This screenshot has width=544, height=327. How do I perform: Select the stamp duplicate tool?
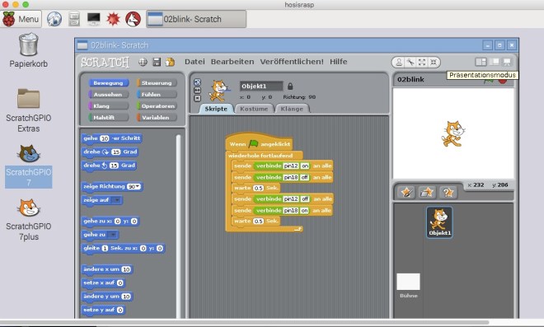pos(399,62)
